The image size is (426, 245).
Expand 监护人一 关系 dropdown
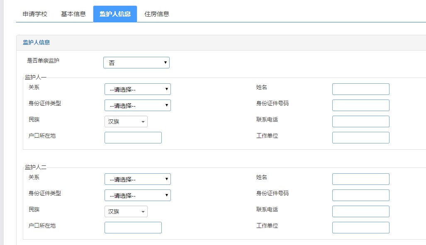[x=137, y=89]
